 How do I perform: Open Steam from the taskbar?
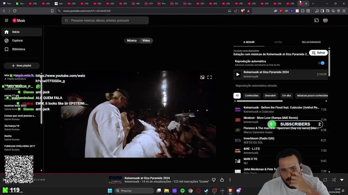pos(206,191)
